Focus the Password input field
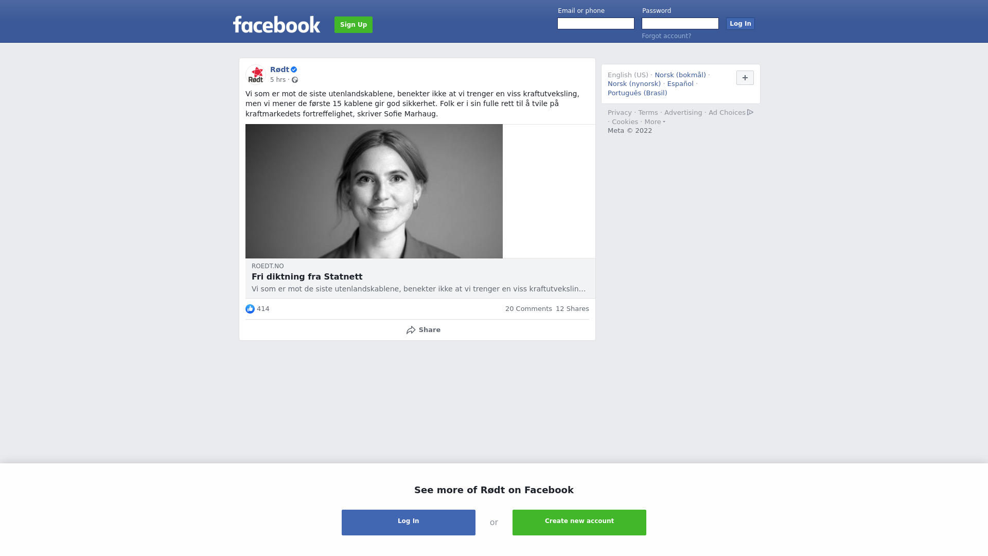988x556 pixels. point(680,24)
